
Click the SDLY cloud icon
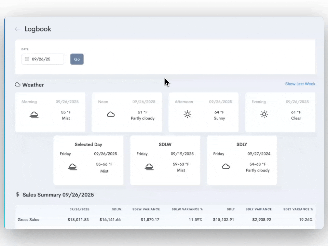pyautogui.click(x=226, y=167)
